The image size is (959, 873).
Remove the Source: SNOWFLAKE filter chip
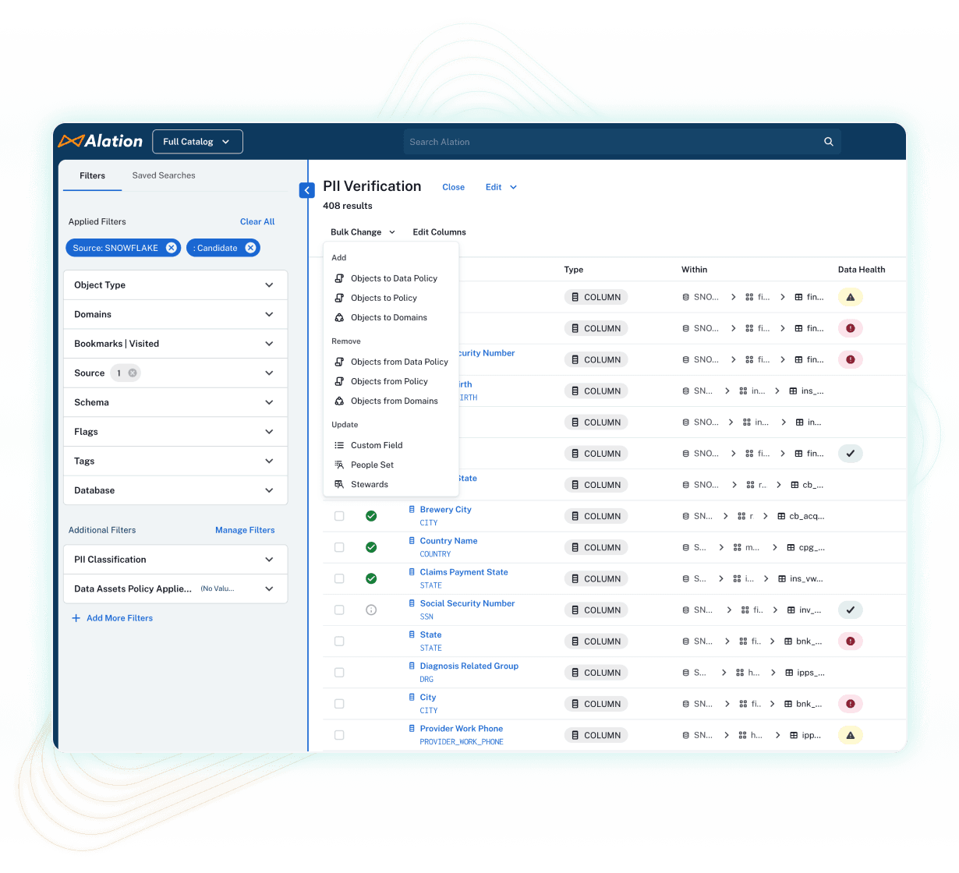click(172, 247)
